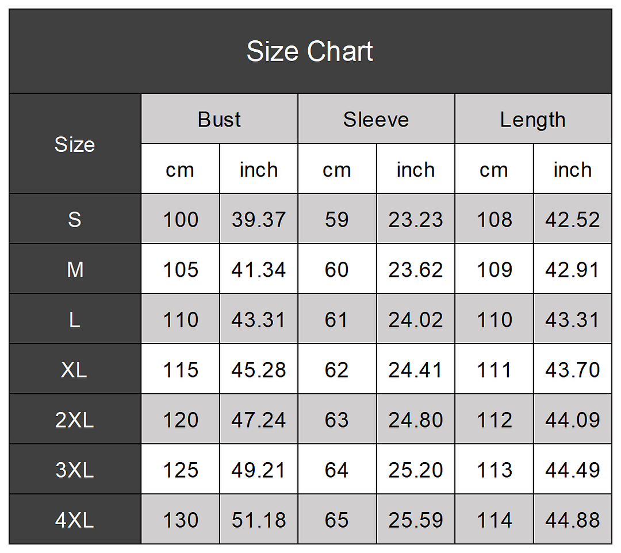The width and height of the screenshot is (621, 553).
Task: Click the 43.70 length cell for XL
Action: 572,369
